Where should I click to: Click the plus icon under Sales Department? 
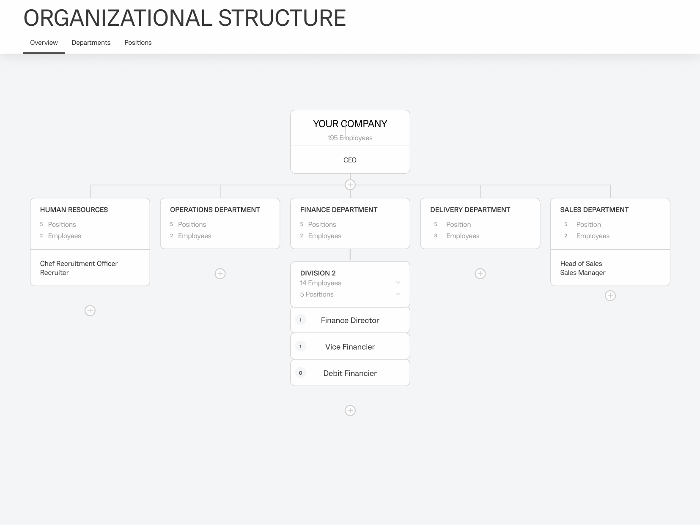pos(610,296)
